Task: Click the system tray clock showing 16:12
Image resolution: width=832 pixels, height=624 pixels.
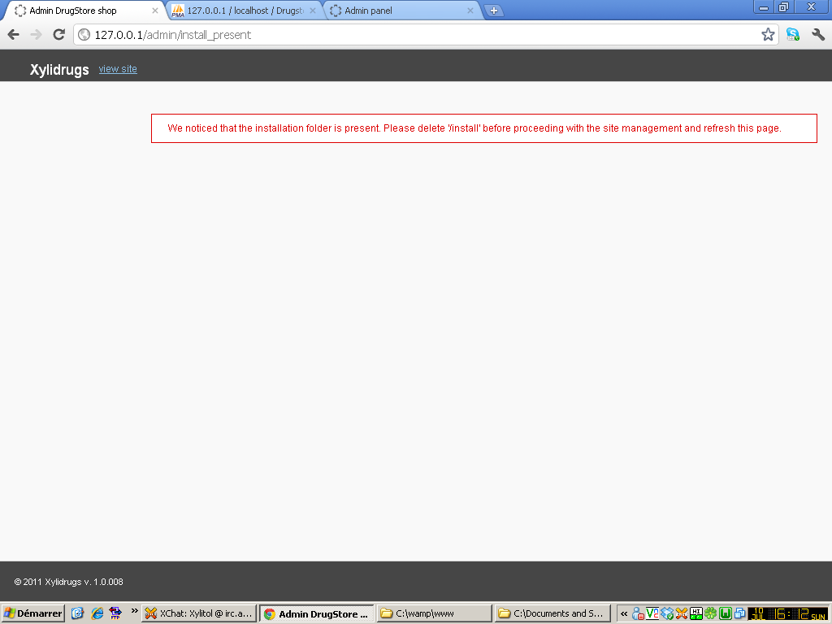Action: [x=788, y=614]
